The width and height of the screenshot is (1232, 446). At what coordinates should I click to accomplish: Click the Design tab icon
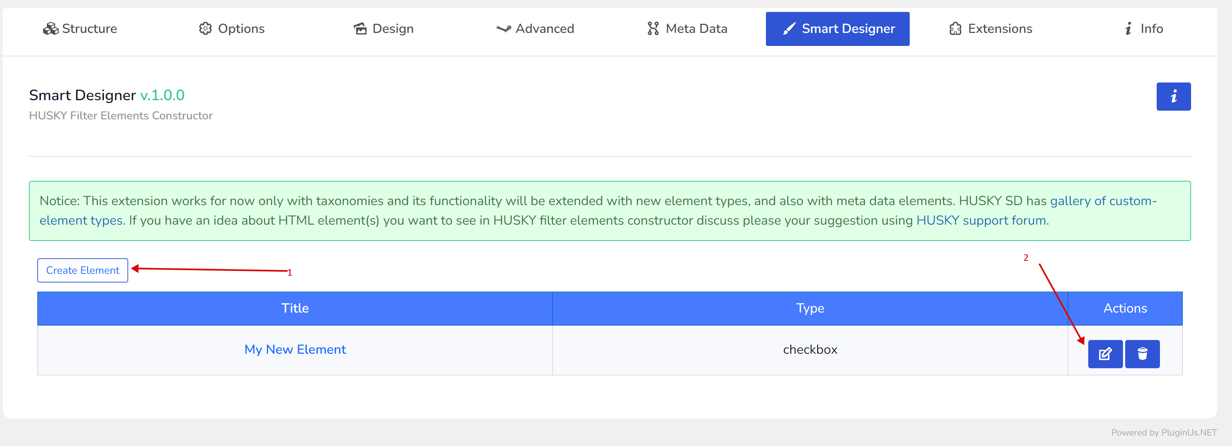click(x=360, y=29)
